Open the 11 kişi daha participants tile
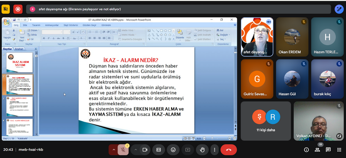346x158 pixels. pos(266,121)
